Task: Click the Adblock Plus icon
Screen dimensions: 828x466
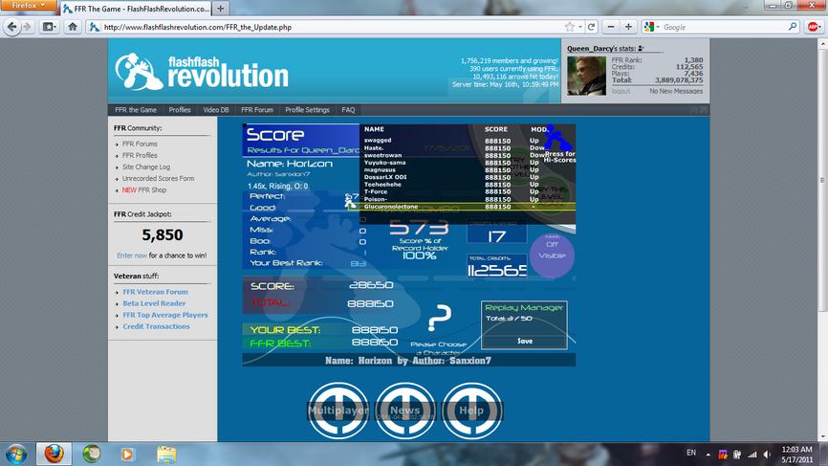Action: [x=814, y=27]
